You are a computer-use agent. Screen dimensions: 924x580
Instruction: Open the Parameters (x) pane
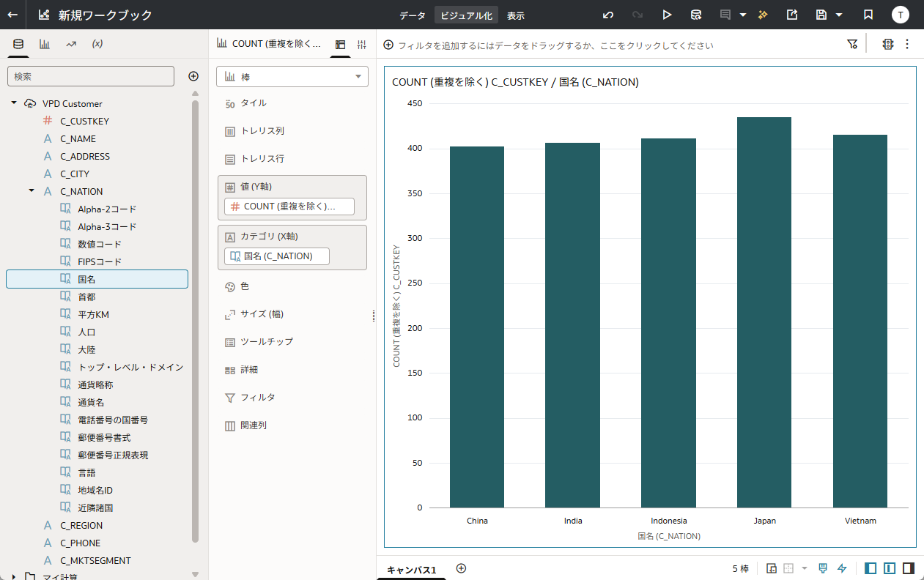click(97, 44)
